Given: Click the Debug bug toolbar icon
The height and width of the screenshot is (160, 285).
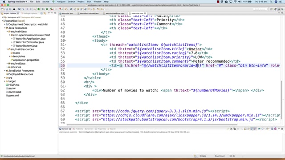Looking at the screenshot, I should (43, 9).
